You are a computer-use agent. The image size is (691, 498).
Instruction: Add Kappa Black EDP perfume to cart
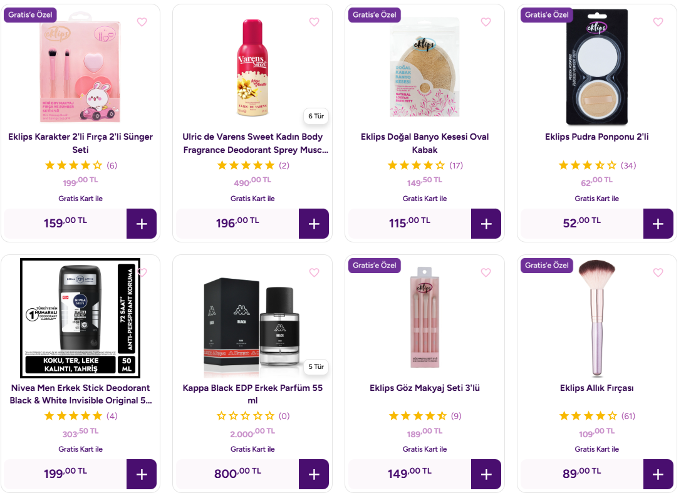tap(314, 474)
